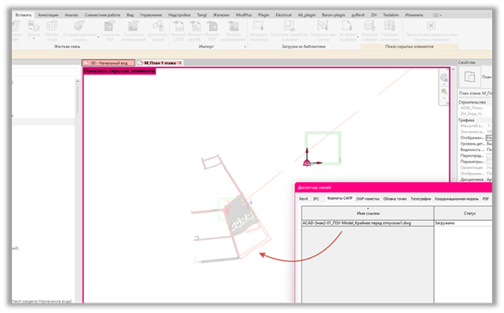Open the ModPlus ribbon tab
This screenshot has height=313, width=504.
coord(244,15)
